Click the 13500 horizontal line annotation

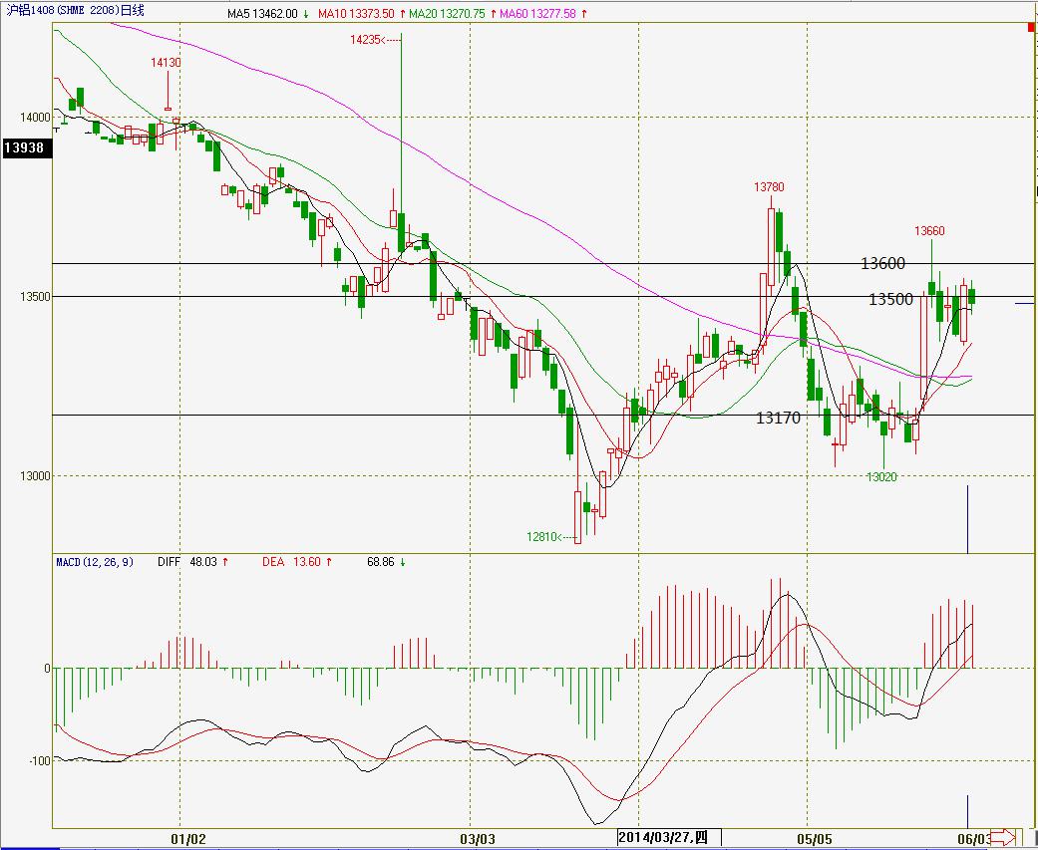(890, 300)
